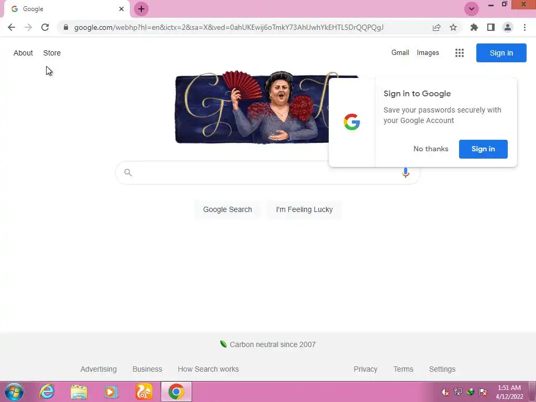This screenshot has height=402, width=536.
Task: Open the network tray icon
Action: tap(457, 392)
